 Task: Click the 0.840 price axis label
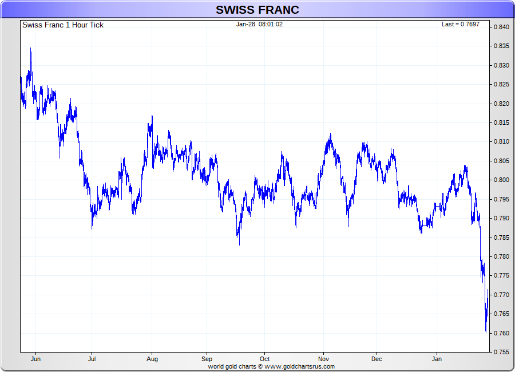(501, 27)
